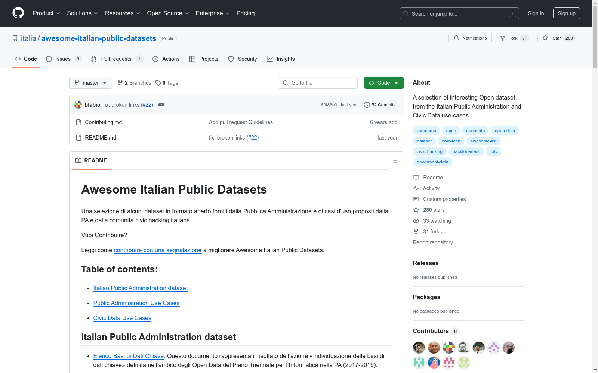Switch to the Issues tab
Viewport: 598px width, 373px height.
coord(64,59)
